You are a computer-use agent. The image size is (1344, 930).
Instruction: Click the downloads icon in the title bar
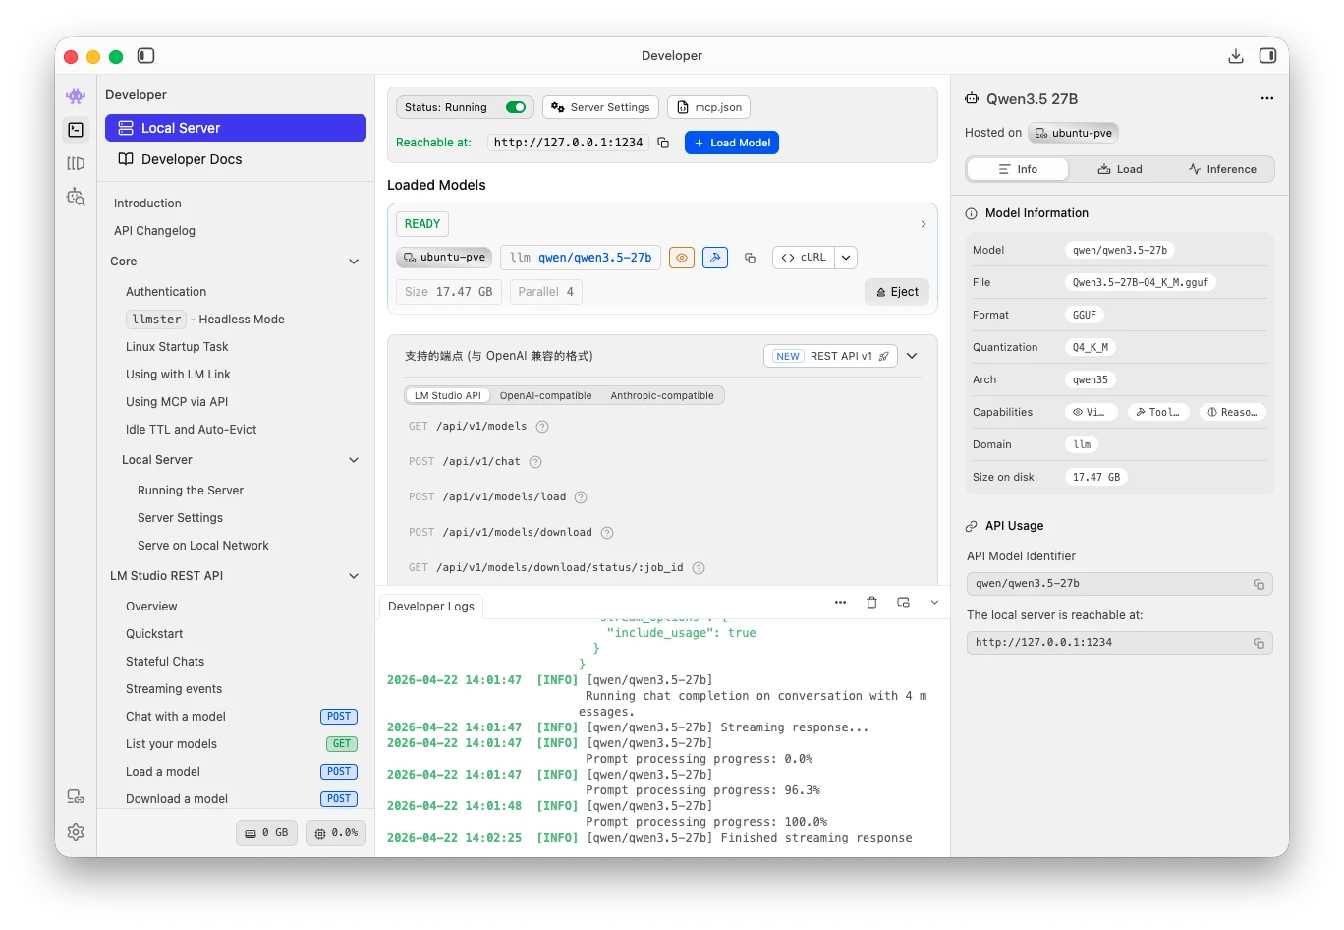[x=1236, y=56]
